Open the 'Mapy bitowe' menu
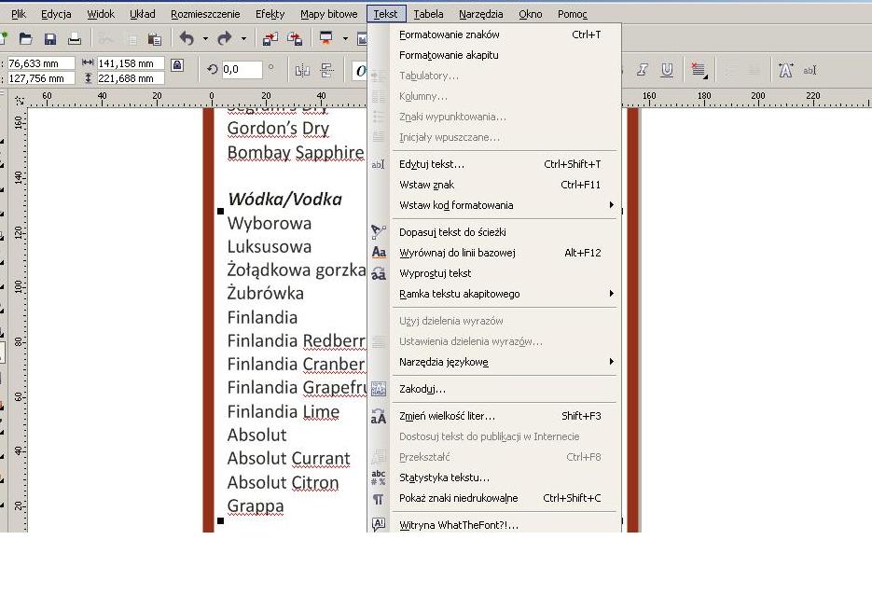This screenshot has height=595, width=872. (328, 14)
